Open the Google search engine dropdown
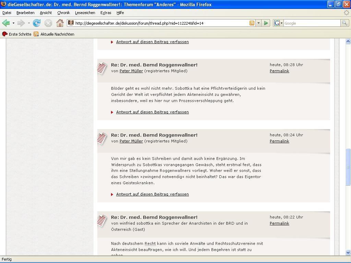 [x=278, y=23]
